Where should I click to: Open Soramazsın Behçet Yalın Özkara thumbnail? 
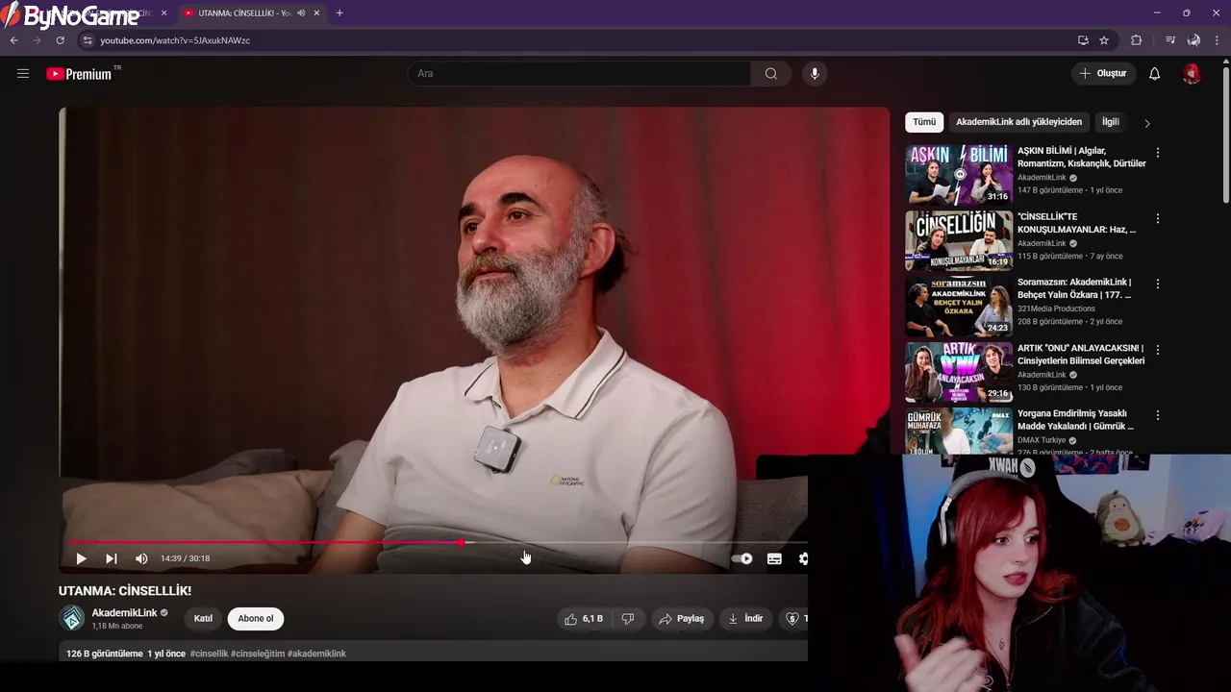(959, 306)
